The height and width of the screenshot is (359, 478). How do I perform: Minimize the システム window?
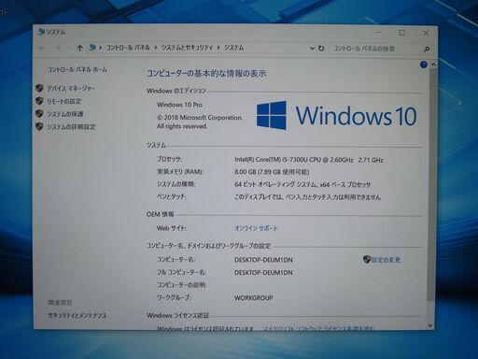tap(378, 33)
